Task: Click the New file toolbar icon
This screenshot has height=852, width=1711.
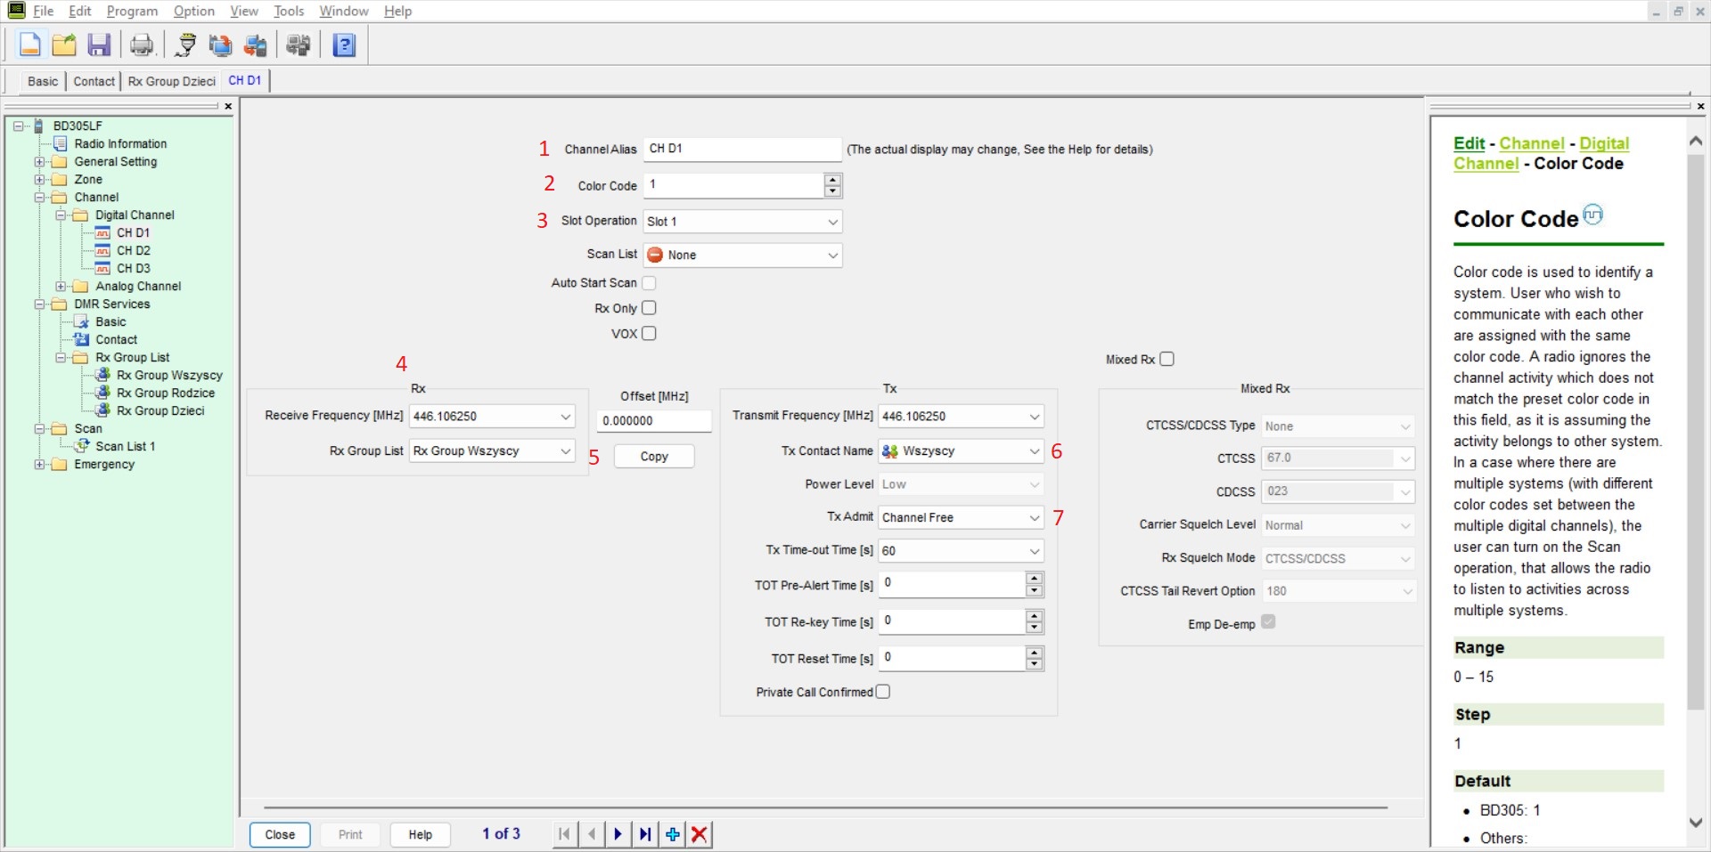Action: [x=29, y=45]
